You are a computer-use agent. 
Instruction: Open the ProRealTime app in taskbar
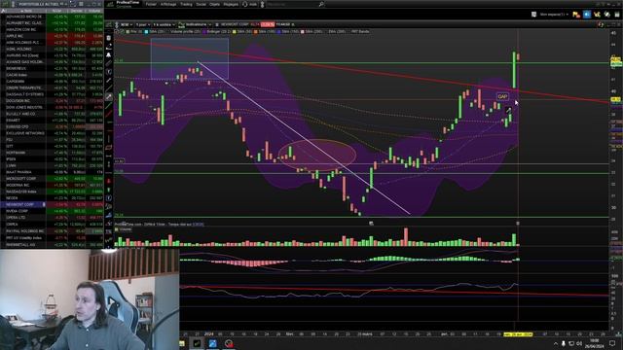[x=197, y=343]
